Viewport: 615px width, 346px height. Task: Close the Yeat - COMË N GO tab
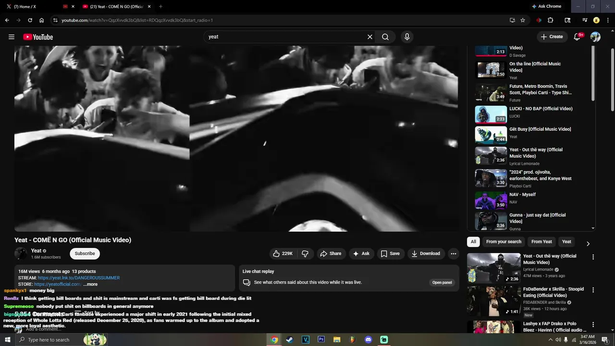(x=149, y=7)
